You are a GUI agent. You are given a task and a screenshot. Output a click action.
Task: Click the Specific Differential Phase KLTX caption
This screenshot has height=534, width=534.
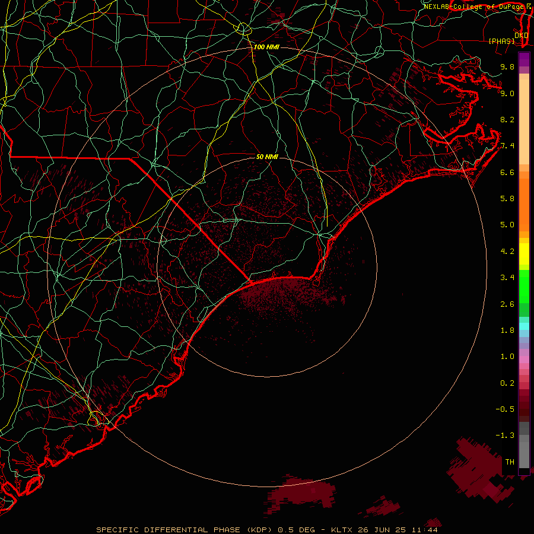(267, 530)
